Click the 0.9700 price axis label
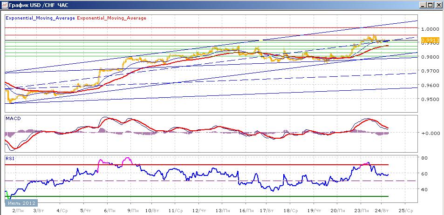This screenshot has height=215, width=444. click(x=430, y=71)
